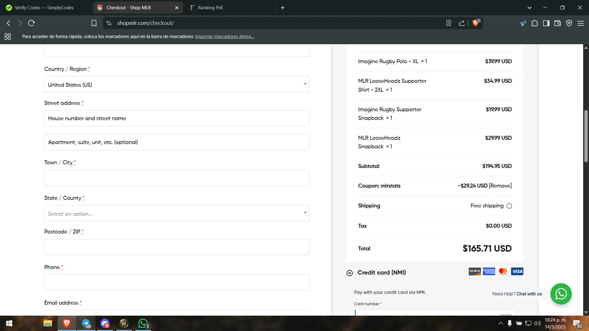Open reader mode icon in address bar

tap(448, 23)
